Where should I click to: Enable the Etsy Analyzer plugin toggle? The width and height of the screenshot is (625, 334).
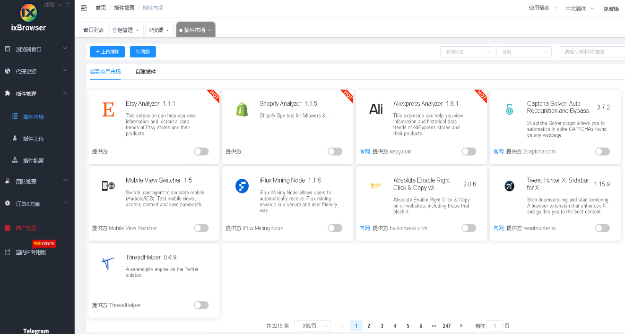(x=201, y=151)
